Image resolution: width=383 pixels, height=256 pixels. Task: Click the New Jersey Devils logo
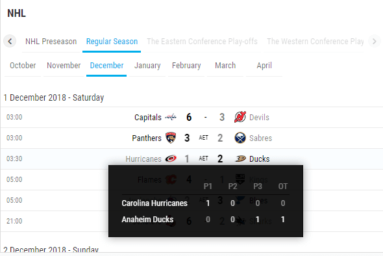[240, 117]
